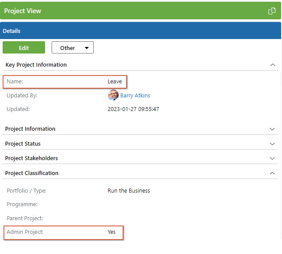The width and height of the screenshot is (282, 254).
Task: Expand Project Stakeholders using its chevron
Action: coord(272,158)
